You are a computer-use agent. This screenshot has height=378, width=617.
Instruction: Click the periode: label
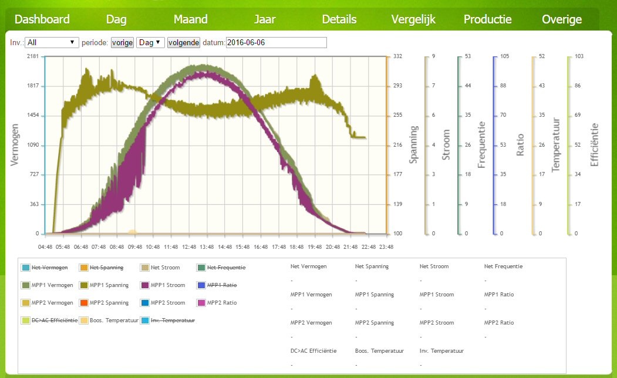pyautogui.click(x=95, y=42)
